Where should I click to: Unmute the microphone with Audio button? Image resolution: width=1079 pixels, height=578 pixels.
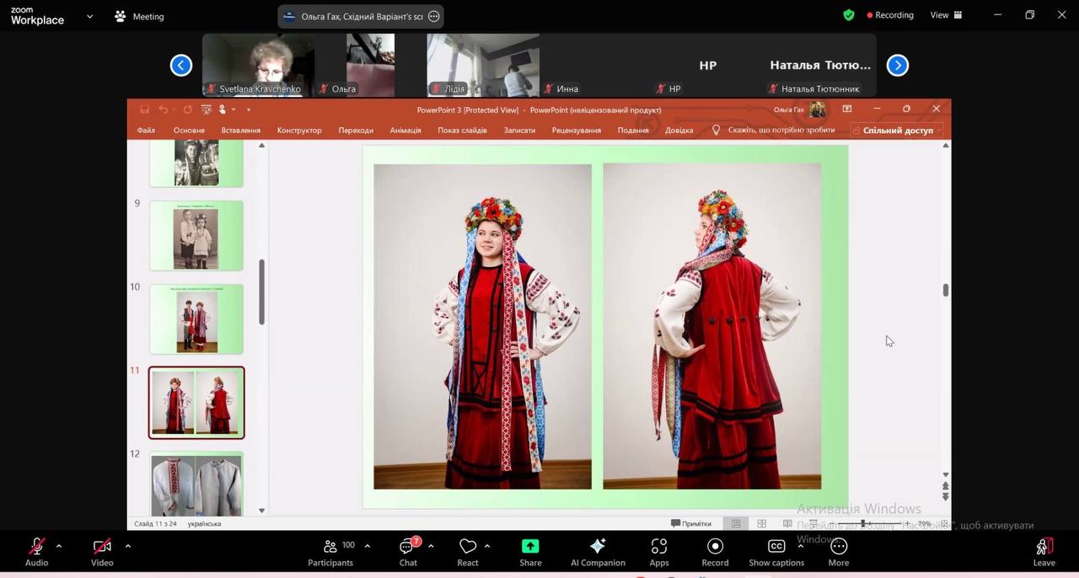(36, 552)
